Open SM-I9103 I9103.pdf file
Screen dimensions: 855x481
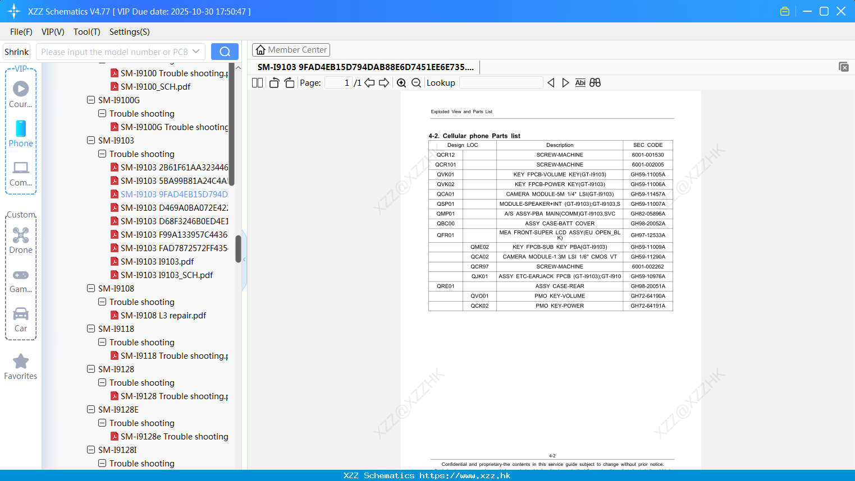pos(157,261)
